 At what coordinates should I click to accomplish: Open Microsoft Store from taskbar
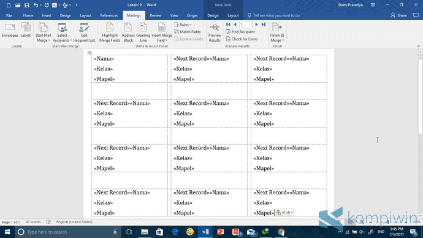click(x=159, y=232)
